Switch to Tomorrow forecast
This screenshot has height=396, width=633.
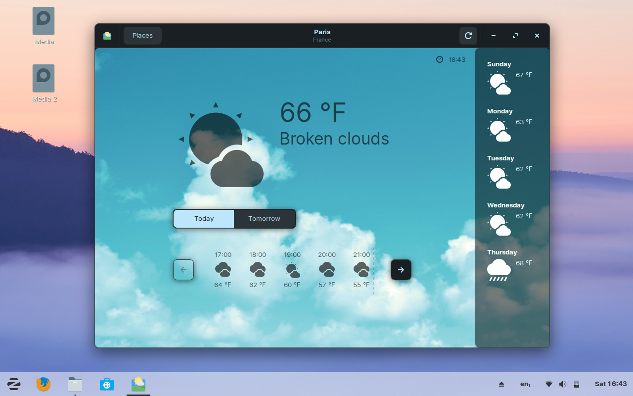click(264, 219)
